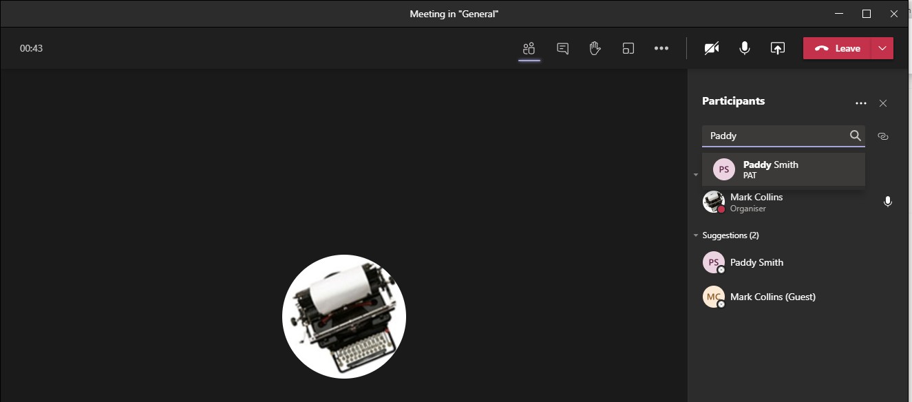Close the Meeting in General window
The height and width of the screenshot is (402, 912).
(894, 13)
